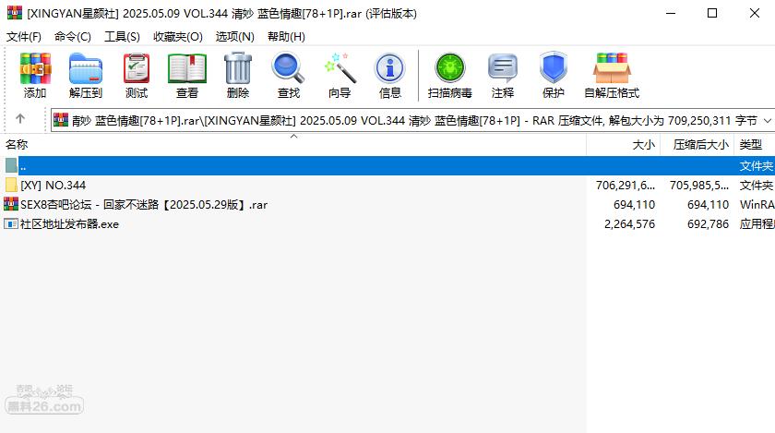Viewport: 775px width, 433px height.
Task: Maximize the WinRAR window
Action: (712, 13)
